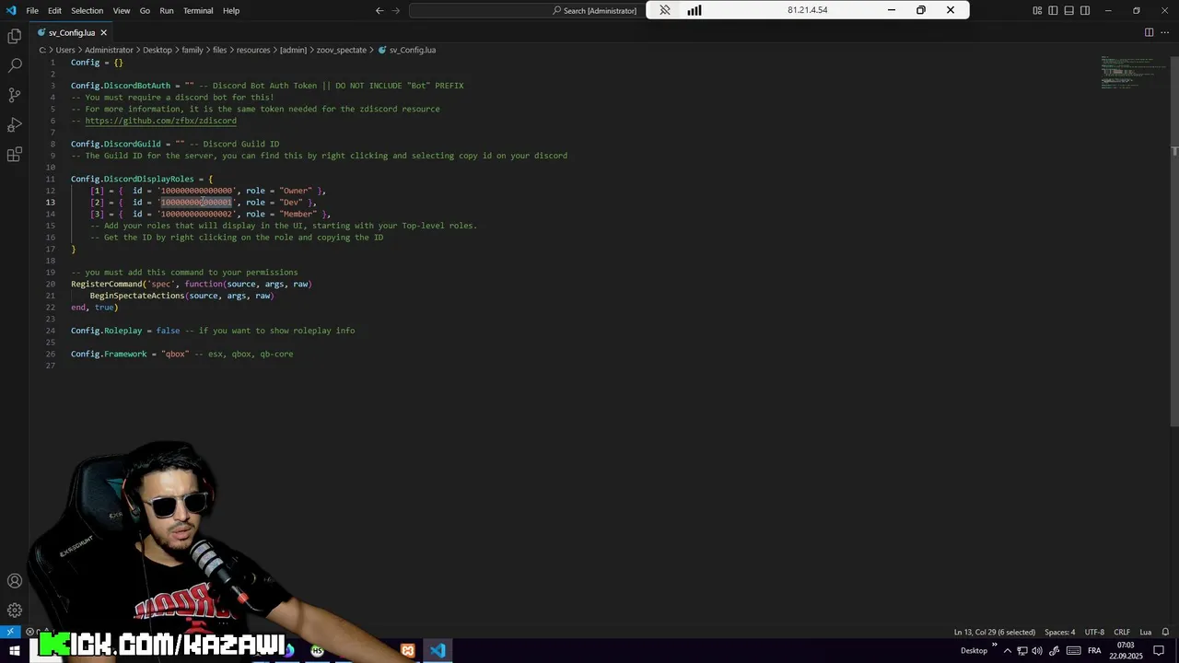Expand the family breadcrumb segment
The image size is (1179, 663).
(192, 50)
